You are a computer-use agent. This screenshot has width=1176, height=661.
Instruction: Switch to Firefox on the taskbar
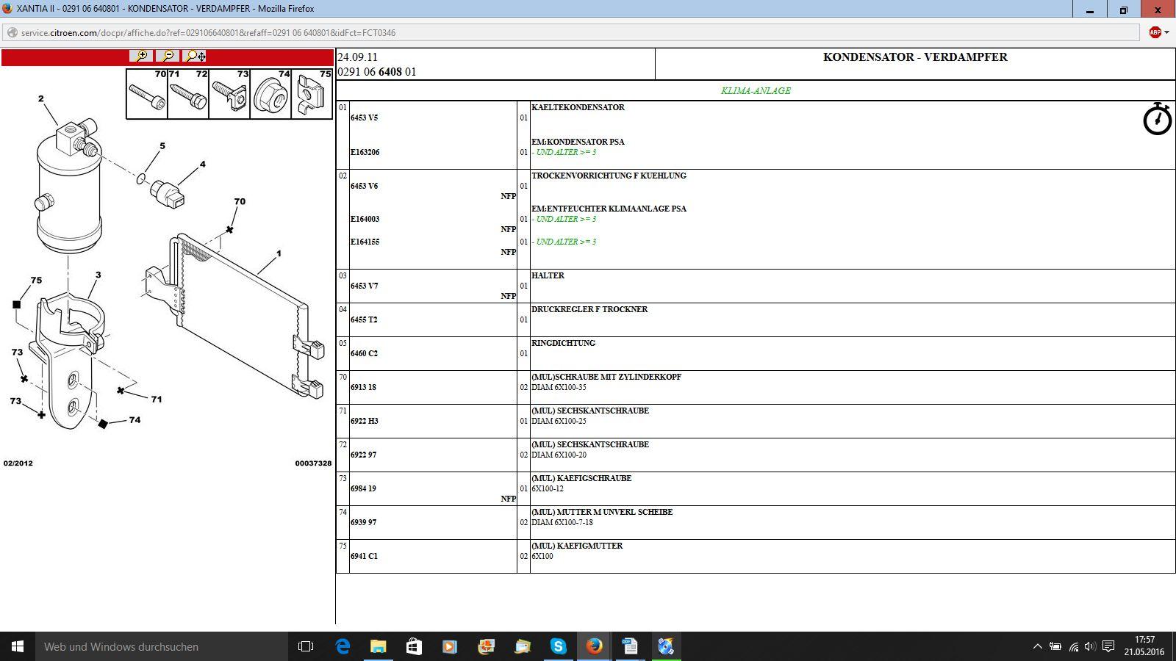(594, 646)
